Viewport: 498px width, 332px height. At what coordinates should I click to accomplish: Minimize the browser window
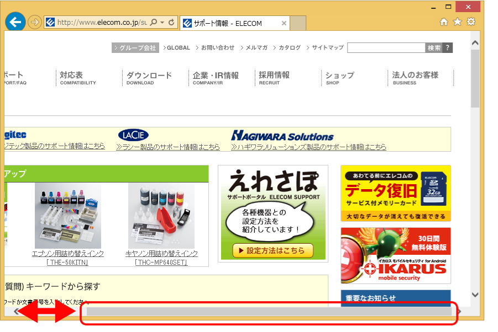(x=433, y=7)
